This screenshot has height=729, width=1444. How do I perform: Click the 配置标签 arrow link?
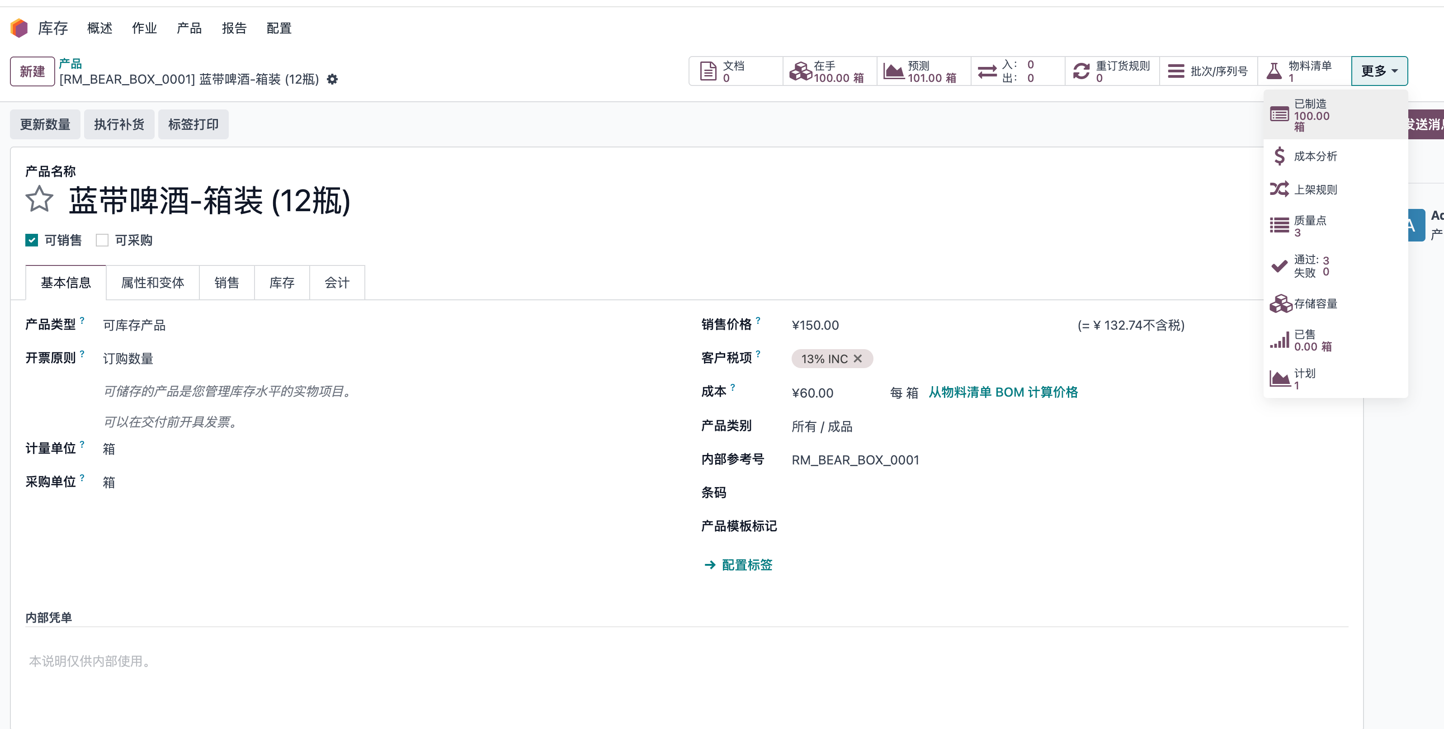[x=738, y=565]
